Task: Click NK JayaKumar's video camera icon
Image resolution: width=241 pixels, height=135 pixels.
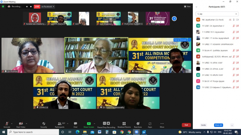Action: (x=238, y=20)
